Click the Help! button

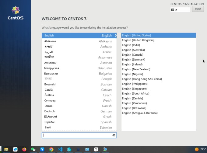click(198, 9)
